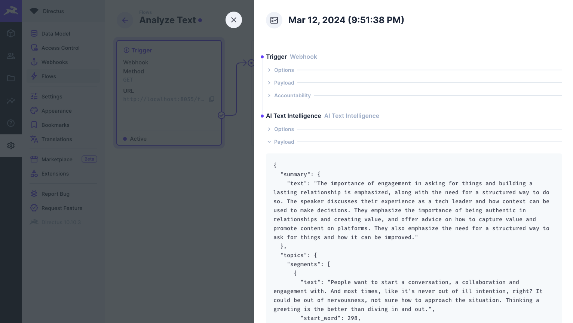Select Flows in the settings navigation

point(64,76)
